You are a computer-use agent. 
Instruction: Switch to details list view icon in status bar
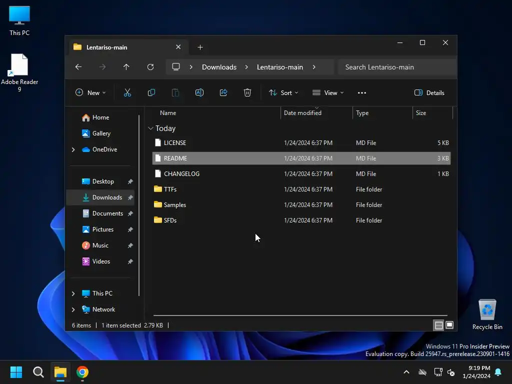pyautogui.click(x=438, y=325)
